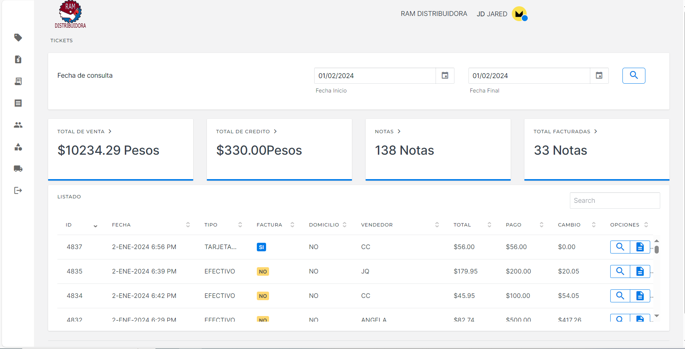
Task: Click the '2-ENE-2024 6:56 PM' date cell
Action: (144, 247)
